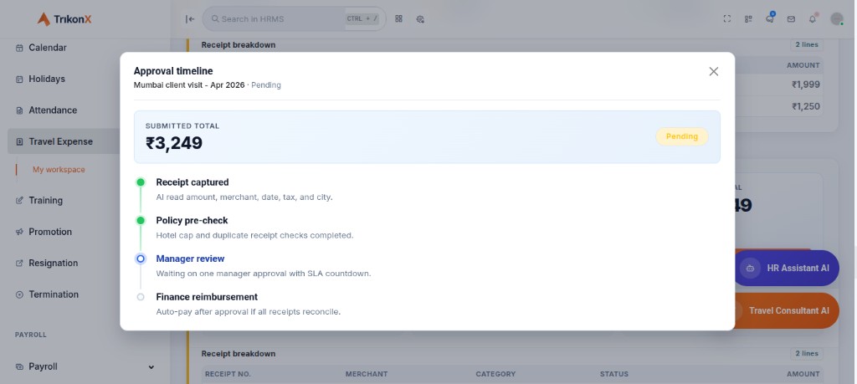Click the CTRL + / shortcut hint
The width and height of the screenshot is (857, 384).
(x=362, y=18)
